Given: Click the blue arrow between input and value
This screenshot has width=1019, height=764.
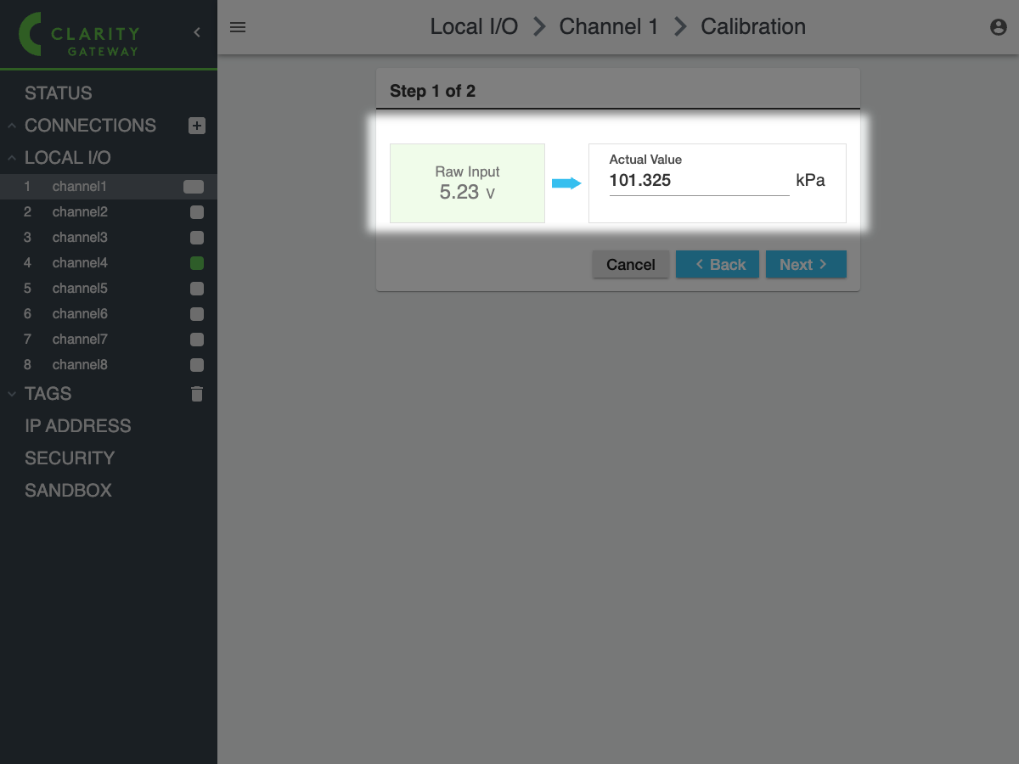Looking at the screenshot, I should (x=566, y=183).
